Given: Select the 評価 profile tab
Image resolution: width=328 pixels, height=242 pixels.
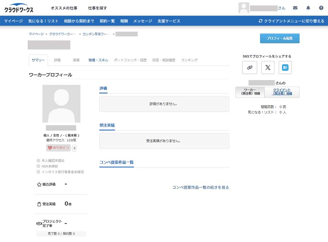Looking at the screenshot, I should (57, 60).
